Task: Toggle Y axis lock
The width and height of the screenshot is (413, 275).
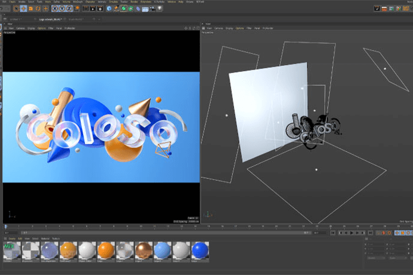Action: [x=62, y=9]
